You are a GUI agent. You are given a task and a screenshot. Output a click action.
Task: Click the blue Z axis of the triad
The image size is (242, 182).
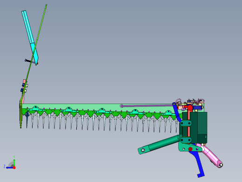click(10, 168)
